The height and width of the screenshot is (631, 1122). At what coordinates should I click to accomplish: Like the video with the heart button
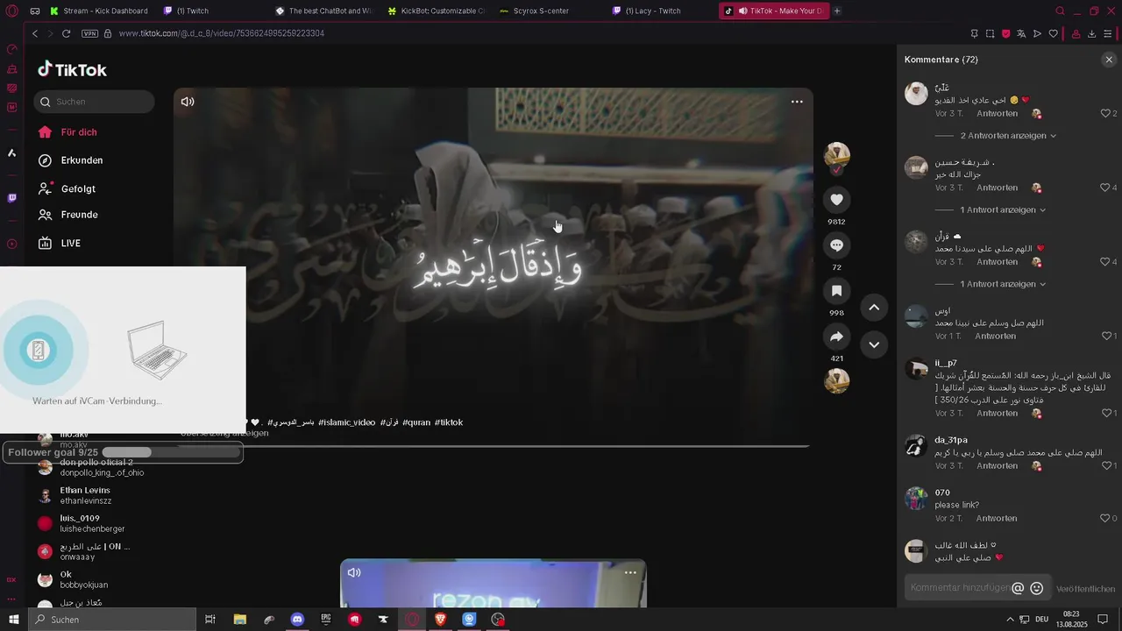(836, 200)
